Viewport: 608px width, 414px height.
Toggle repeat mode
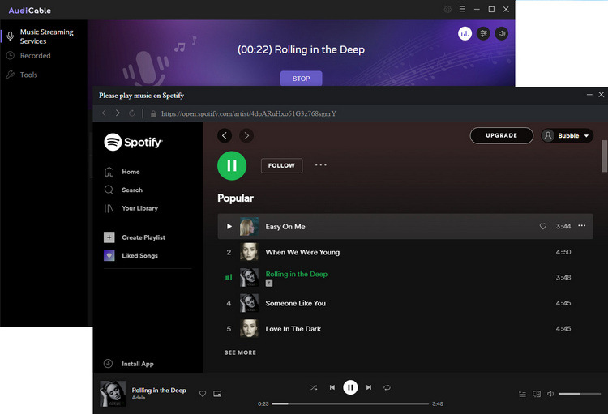[x=387, y=387]
